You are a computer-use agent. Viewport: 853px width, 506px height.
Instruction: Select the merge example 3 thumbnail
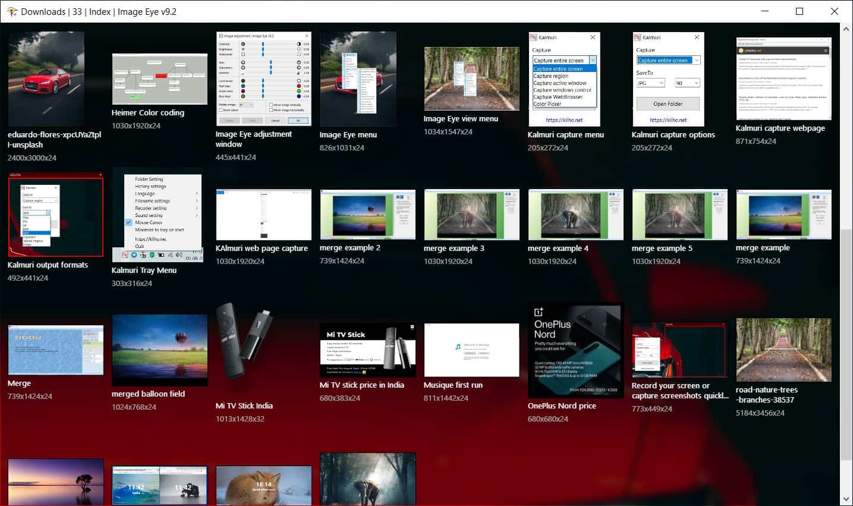(471, 215)
